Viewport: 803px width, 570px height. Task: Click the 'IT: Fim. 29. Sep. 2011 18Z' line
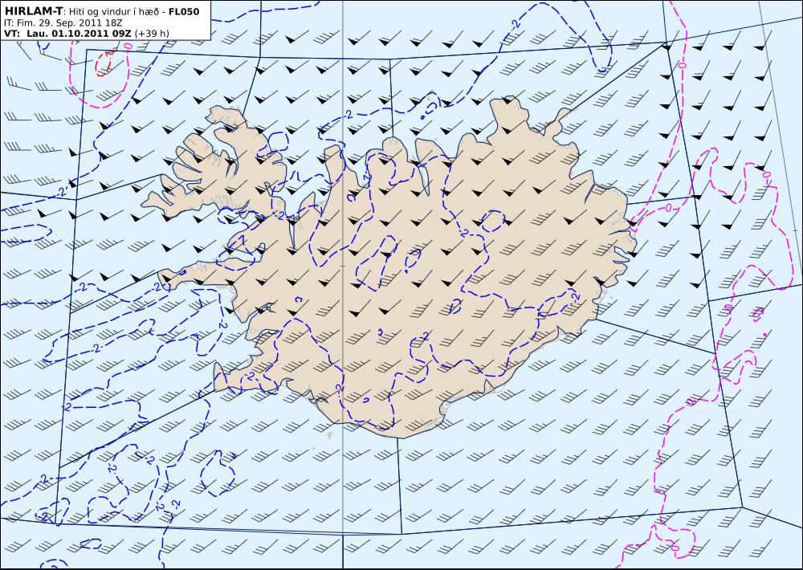tap(63, 22)
